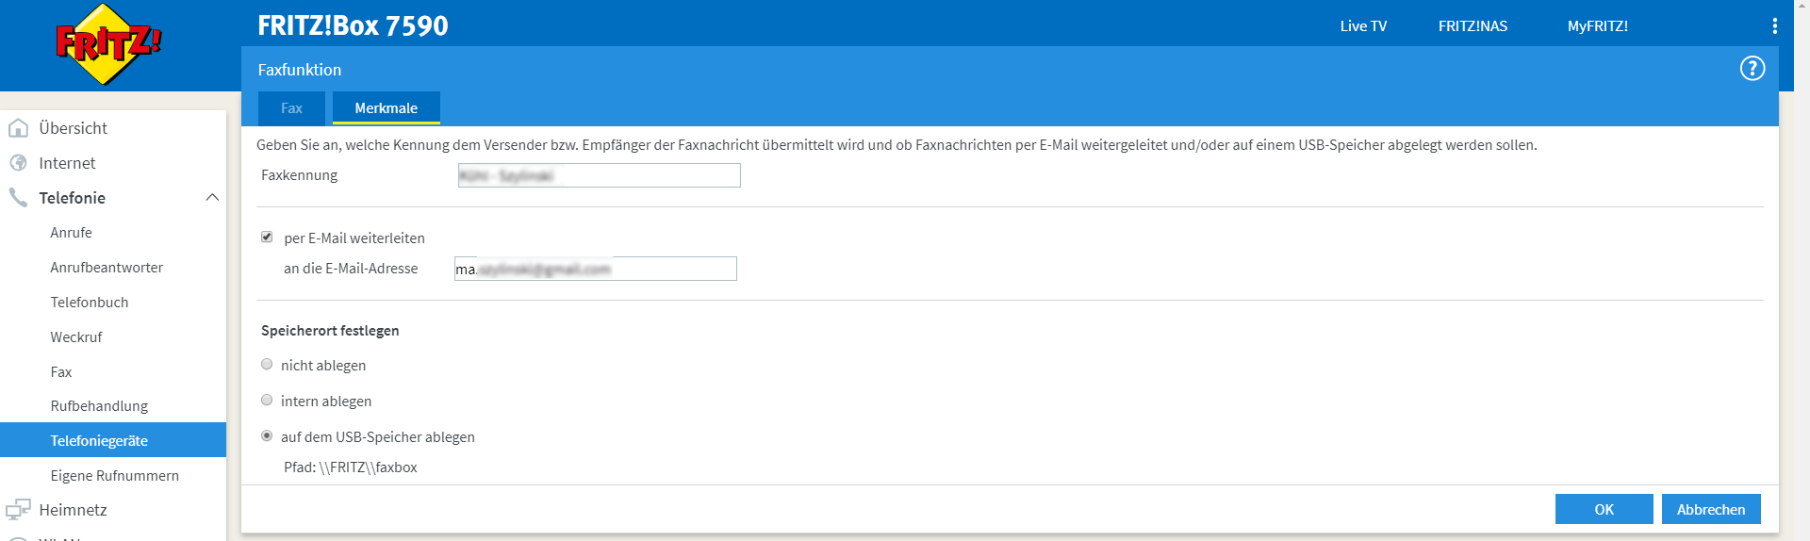This screenshot has width=1810, height=541.
Task: Click the Faxkennung input field
Action: [600, 175]
